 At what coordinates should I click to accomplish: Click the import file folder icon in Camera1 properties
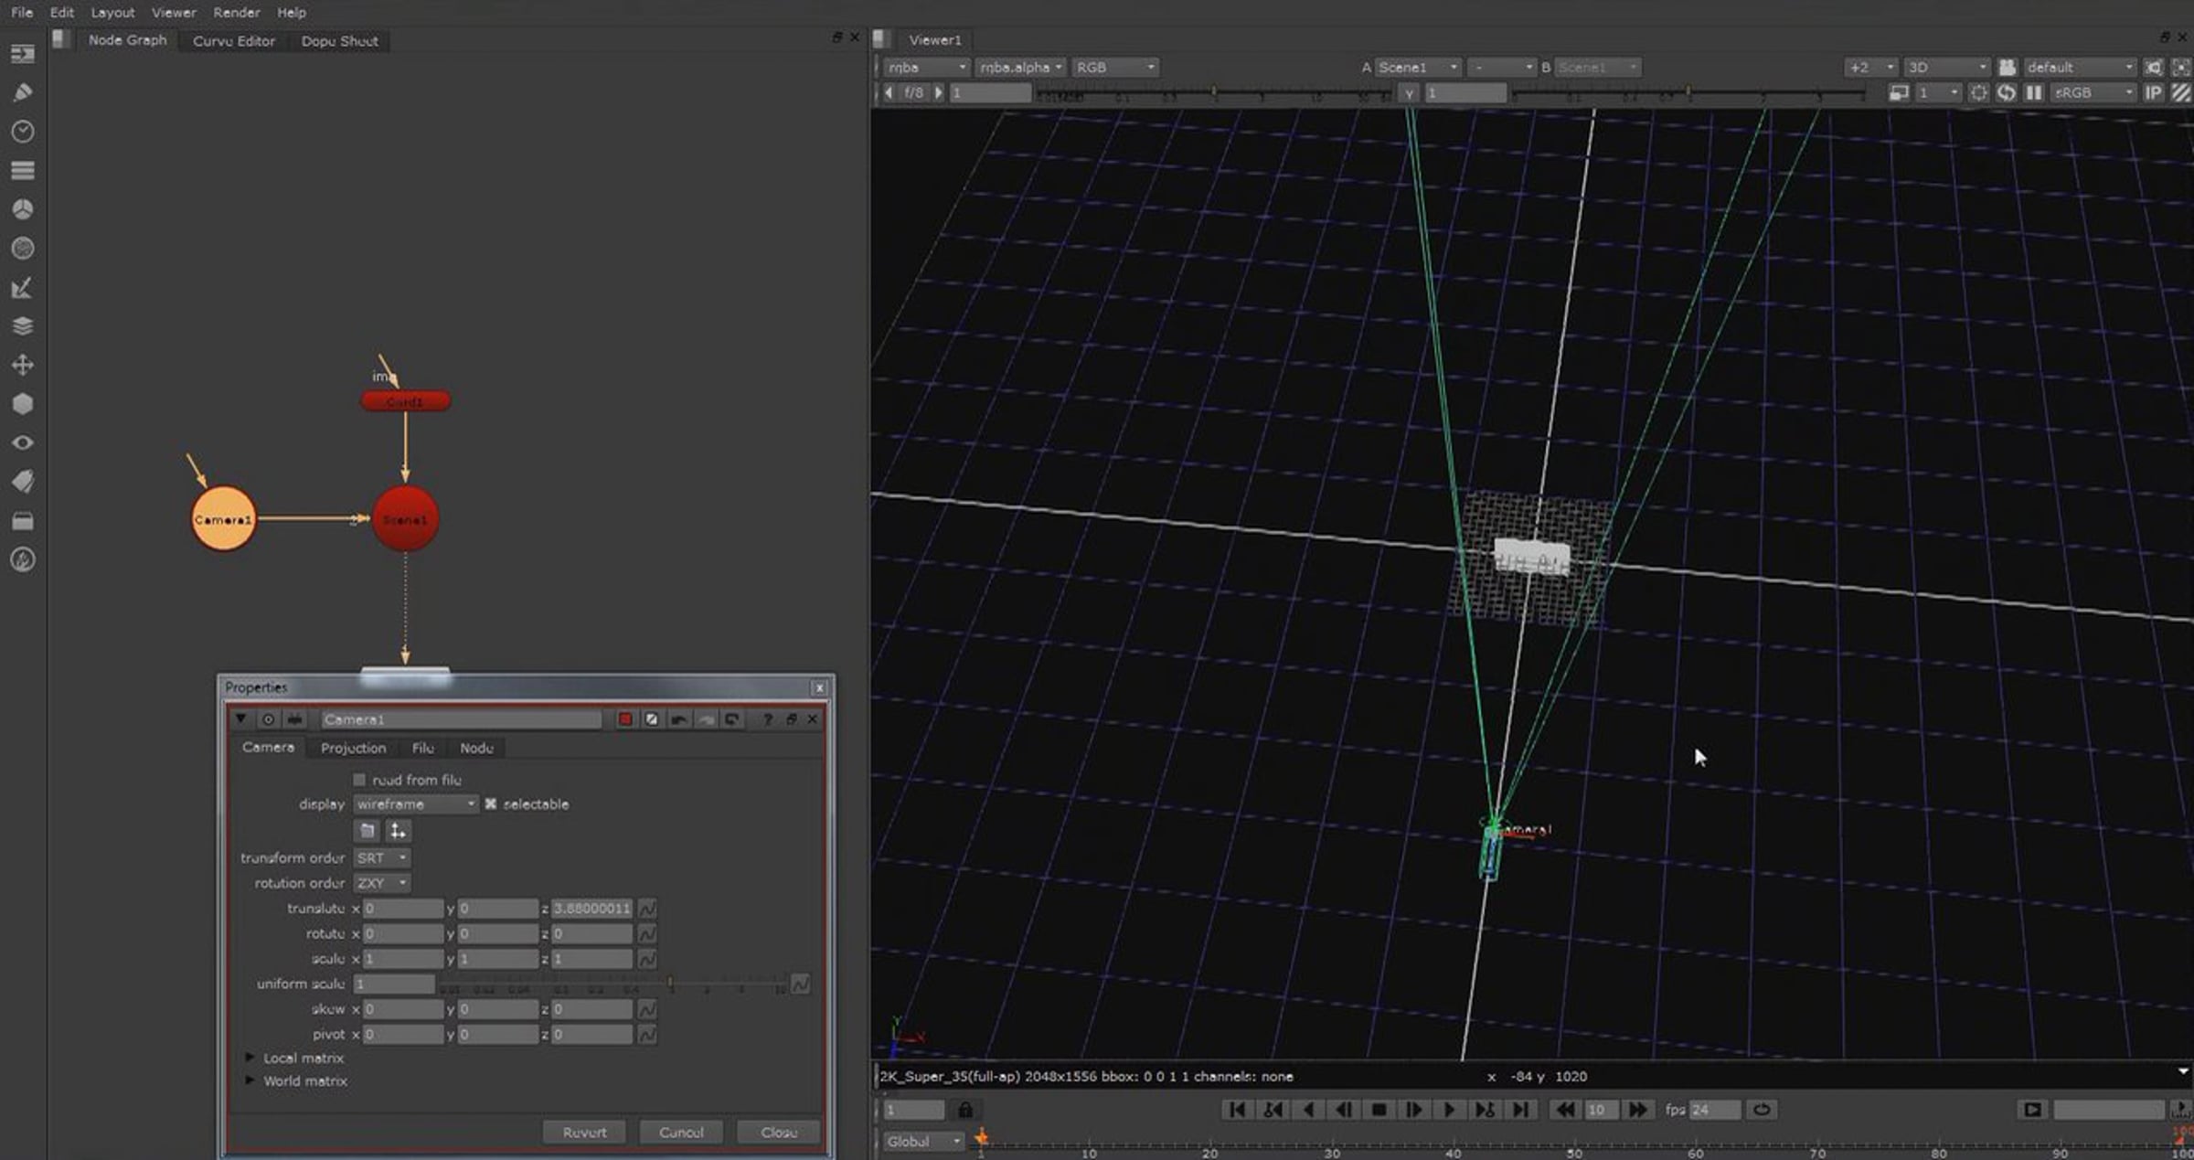pos(367,830)
